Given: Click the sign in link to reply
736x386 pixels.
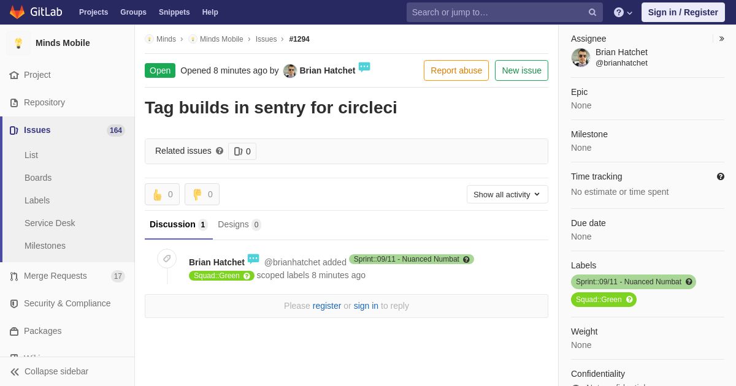Looking at the screenshot, I should pyautogui.click(x=366, y=306).
